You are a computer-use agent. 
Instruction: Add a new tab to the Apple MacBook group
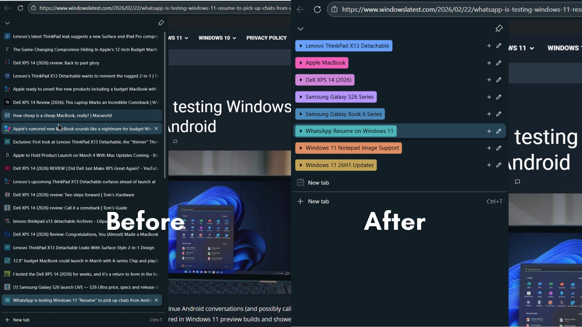tap(489, 63)
